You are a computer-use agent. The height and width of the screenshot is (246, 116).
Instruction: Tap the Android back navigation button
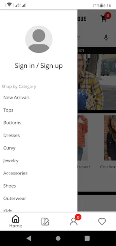click(29, 238)
